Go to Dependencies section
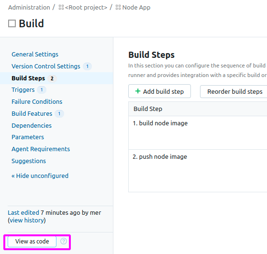Viewport: 267px width, 254px height. (x=32, y=125)
